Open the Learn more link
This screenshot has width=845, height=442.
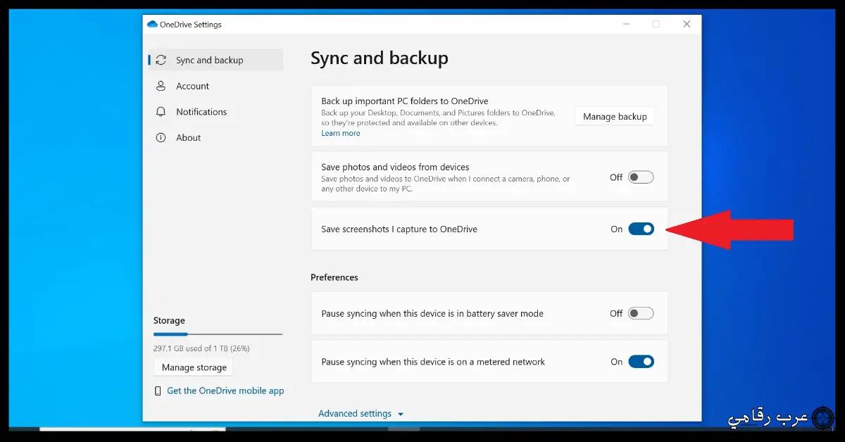coord(341,133)
